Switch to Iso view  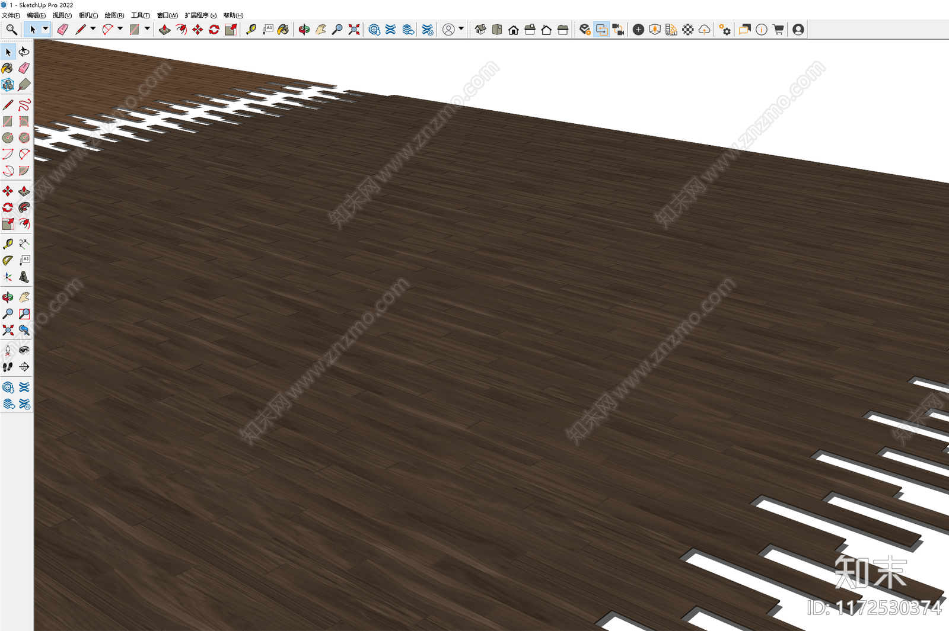point(480,29)
